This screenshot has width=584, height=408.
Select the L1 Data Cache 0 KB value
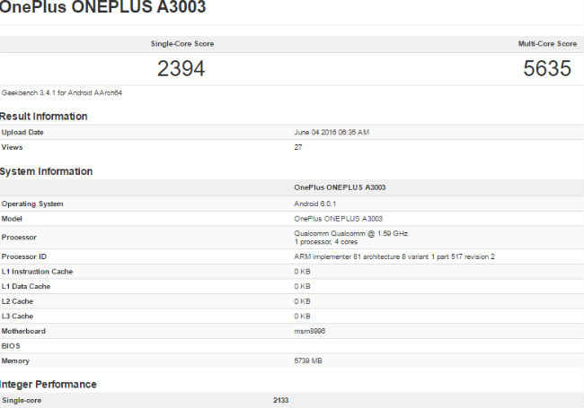[302, 286]
